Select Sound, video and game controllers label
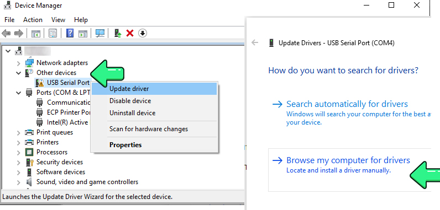The height and width of the screenshot is (210, 440). pos(87,182)
